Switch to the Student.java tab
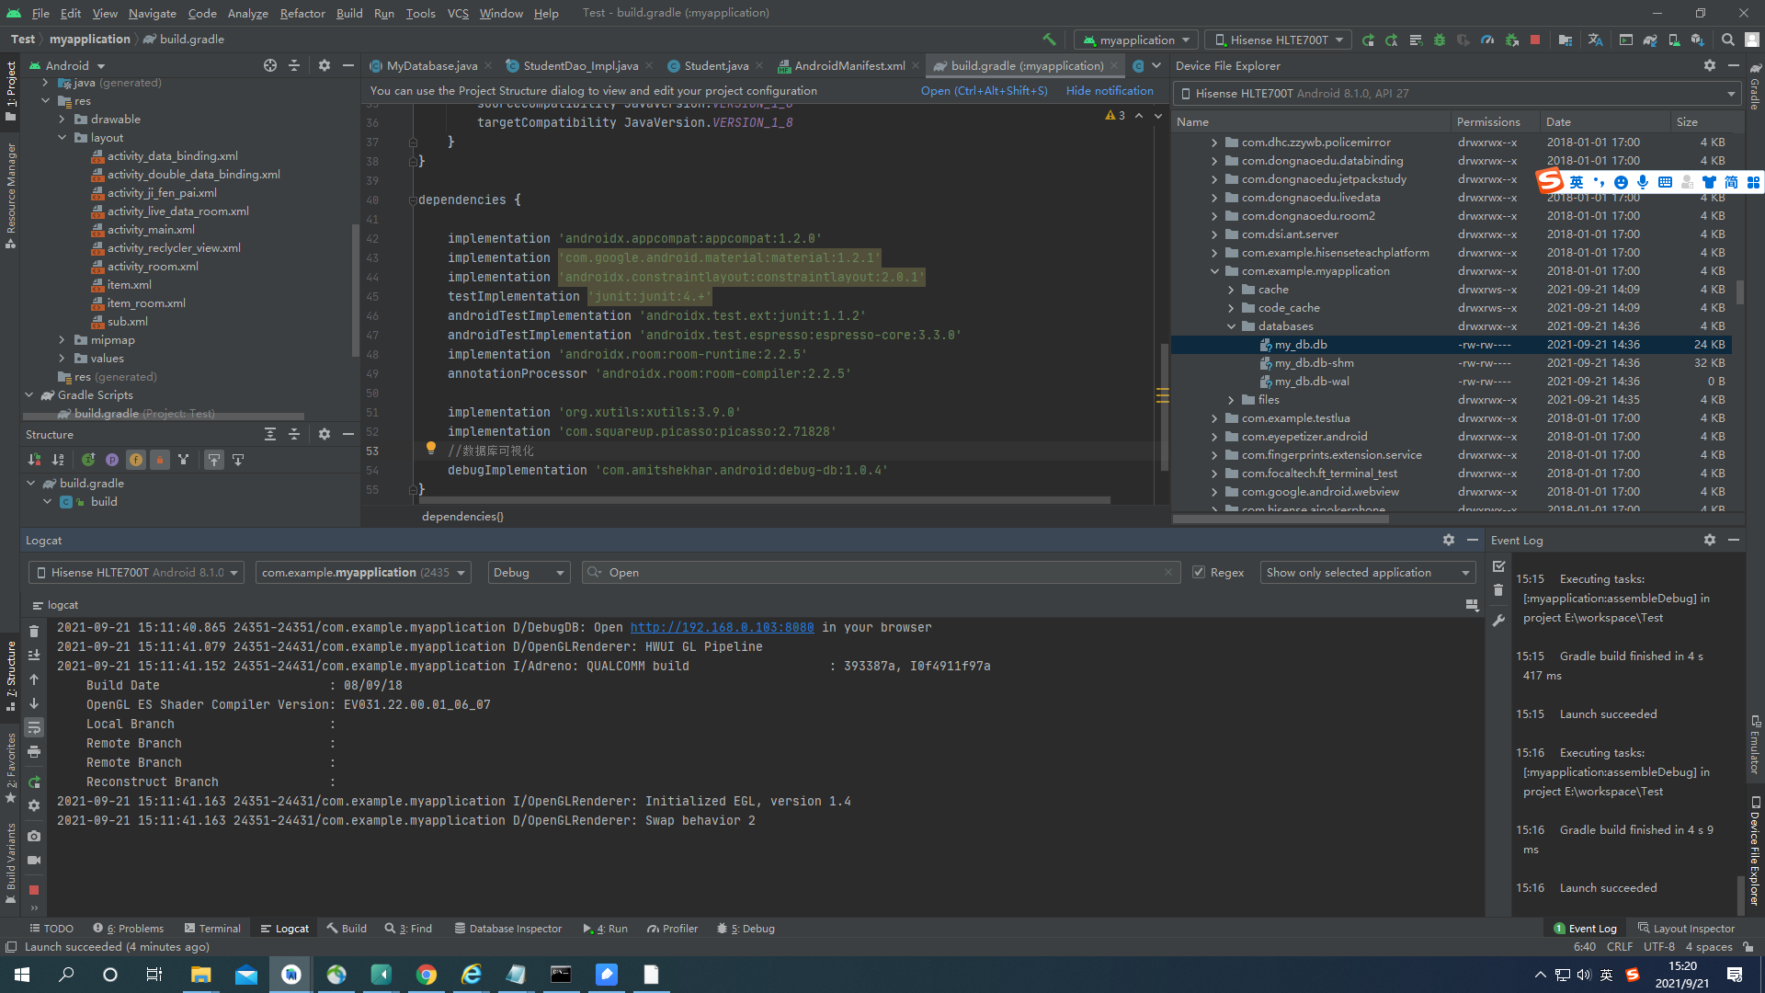 pyautogui.click(x=715, y=65)
